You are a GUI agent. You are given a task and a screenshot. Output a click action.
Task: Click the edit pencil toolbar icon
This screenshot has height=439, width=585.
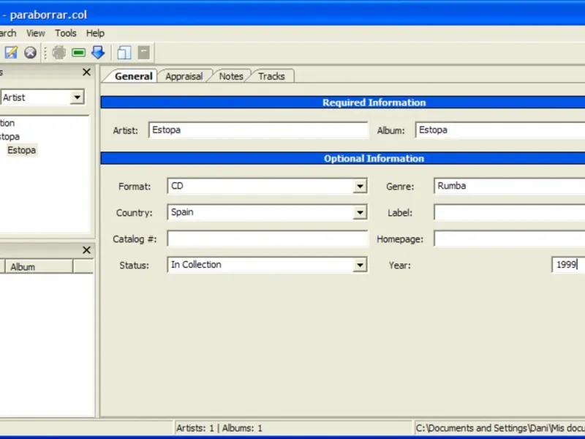(11, 53)
